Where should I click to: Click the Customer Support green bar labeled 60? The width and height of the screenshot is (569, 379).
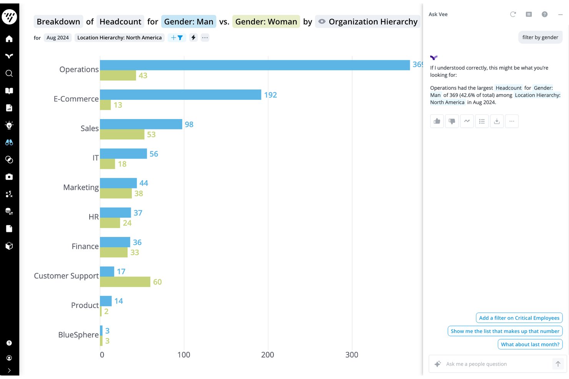(125, 282)
